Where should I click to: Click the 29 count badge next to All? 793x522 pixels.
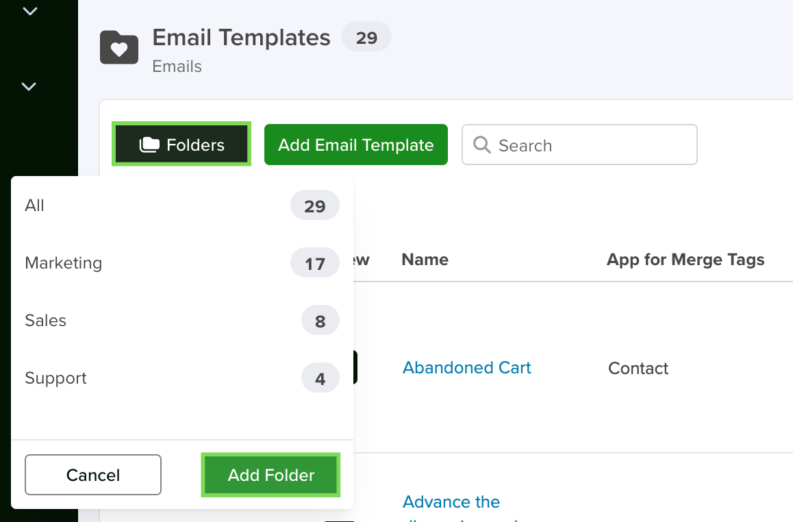coord(314,206)
